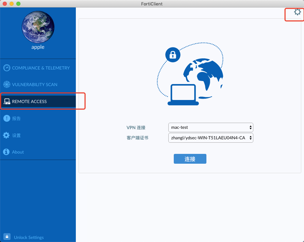The width and height of the screenshot is (304, 242).
Task: Minimize the FortiClient window
Action: pos(12,4)
